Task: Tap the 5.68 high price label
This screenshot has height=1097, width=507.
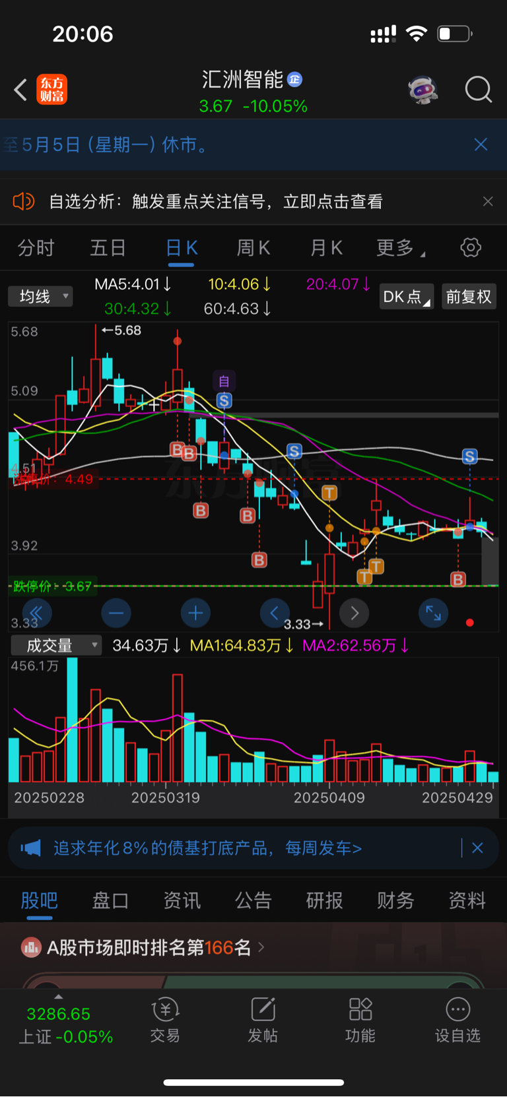Action: tap(121, 330)
